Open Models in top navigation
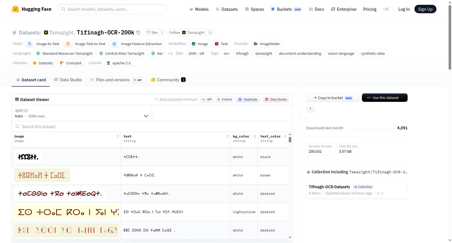Screen dimensions: 452x243 [x=199, y=9]
